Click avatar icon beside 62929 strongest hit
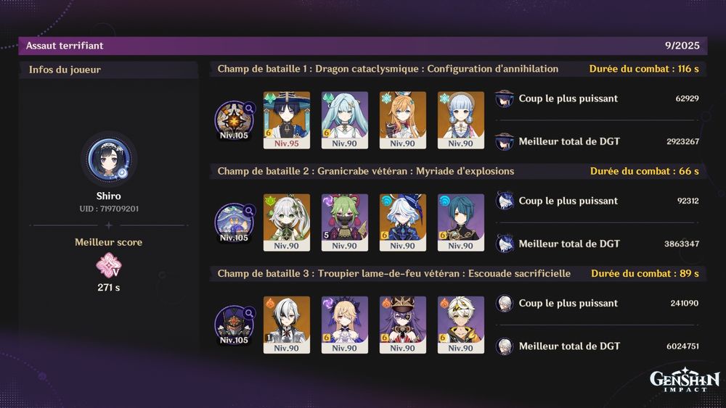726x408 pixels. [x=505, y=99]
